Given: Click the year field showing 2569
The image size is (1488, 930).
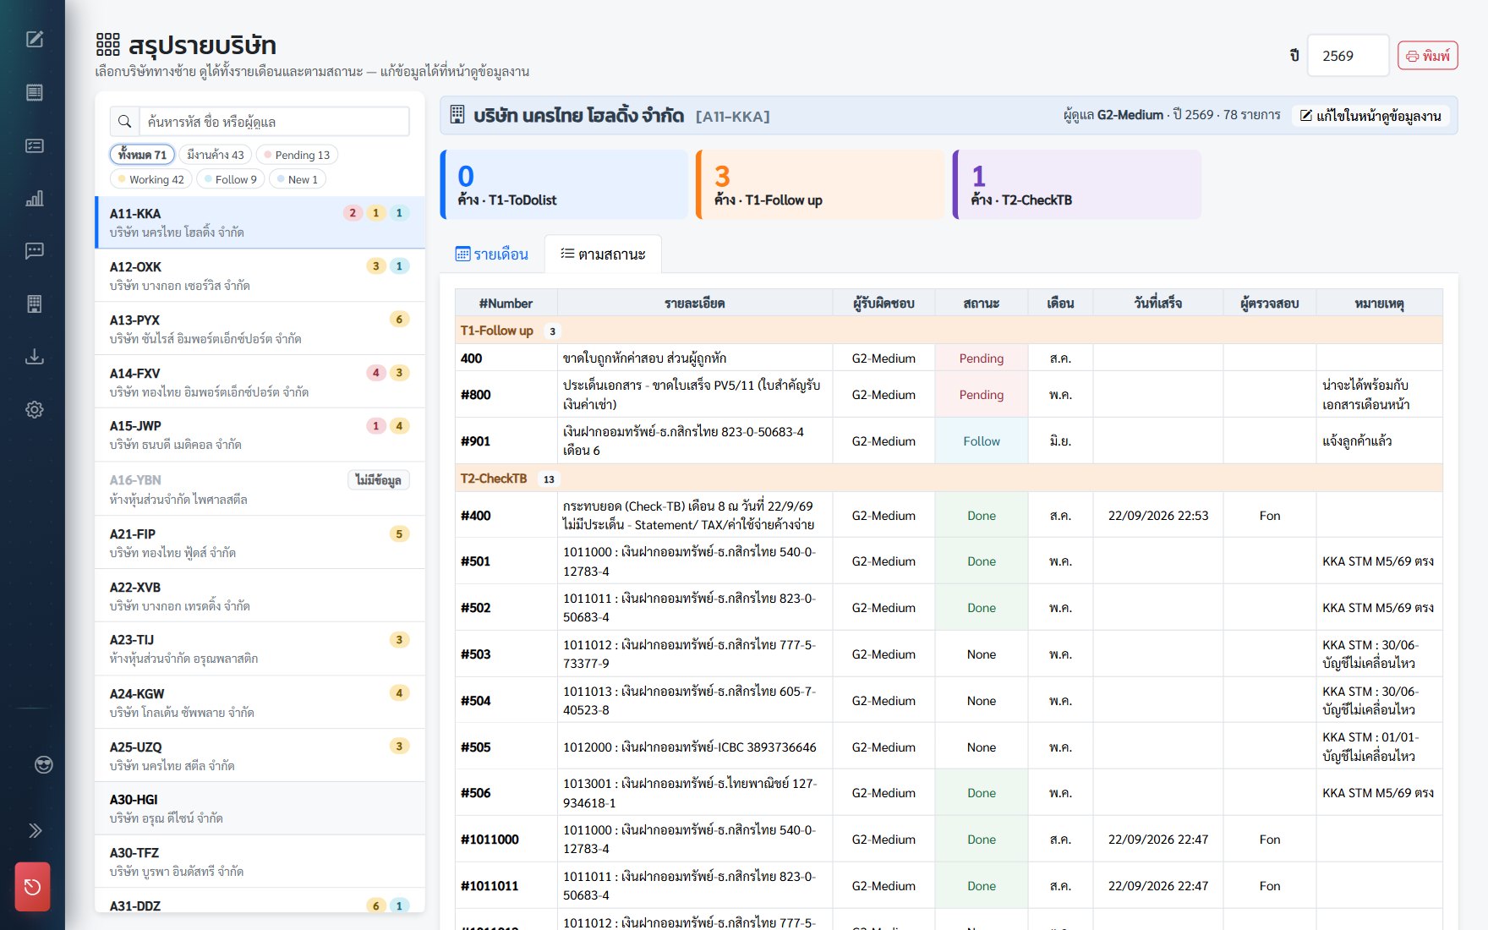Looking at the screenshot, I should click(1348, 56).
